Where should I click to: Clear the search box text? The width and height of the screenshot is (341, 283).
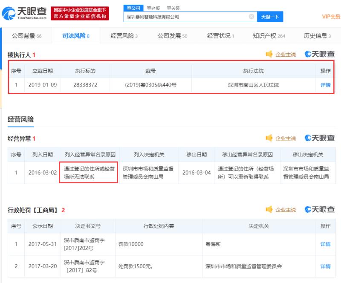[x=251, y=17]
